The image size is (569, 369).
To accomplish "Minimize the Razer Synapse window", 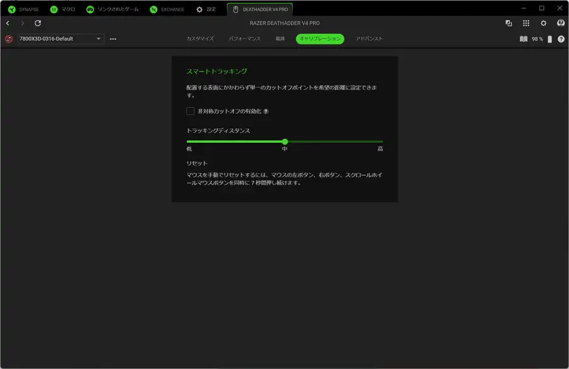I will [x=523, y=8].
